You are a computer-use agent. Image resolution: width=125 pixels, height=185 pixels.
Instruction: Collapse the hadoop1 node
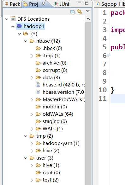click(x=13, y=26)
